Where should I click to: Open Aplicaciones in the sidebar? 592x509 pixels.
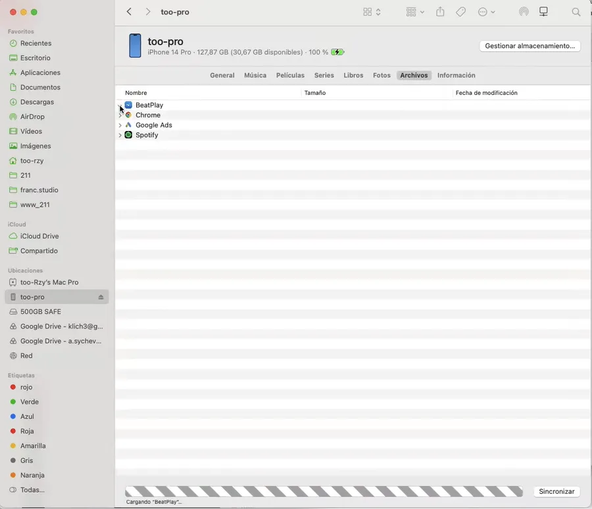point(40,72)
